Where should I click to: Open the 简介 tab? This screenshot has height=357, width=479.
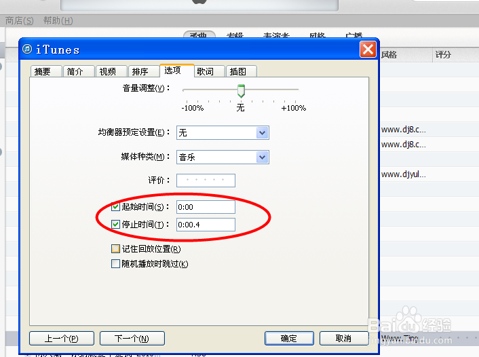[79, 71]
